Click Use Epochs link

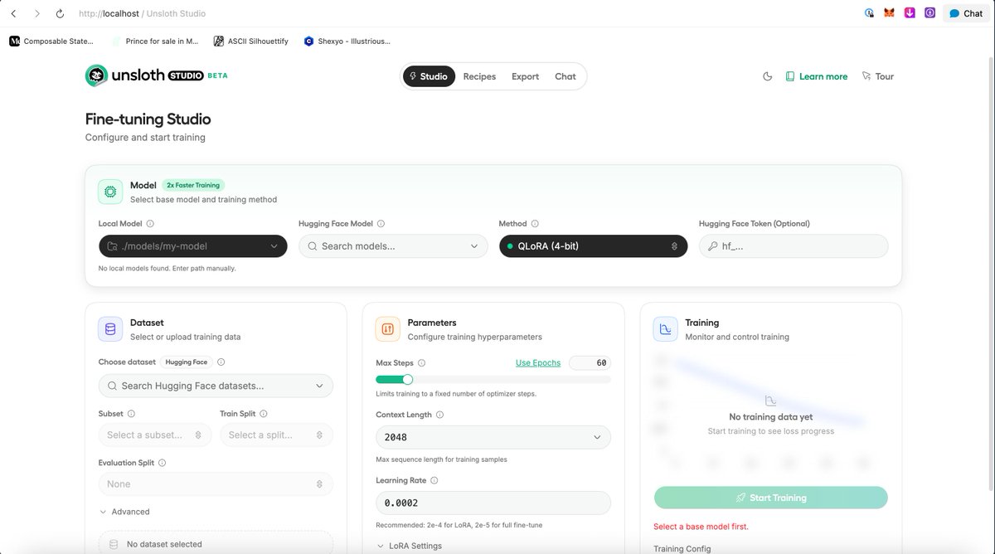[538, 362]
